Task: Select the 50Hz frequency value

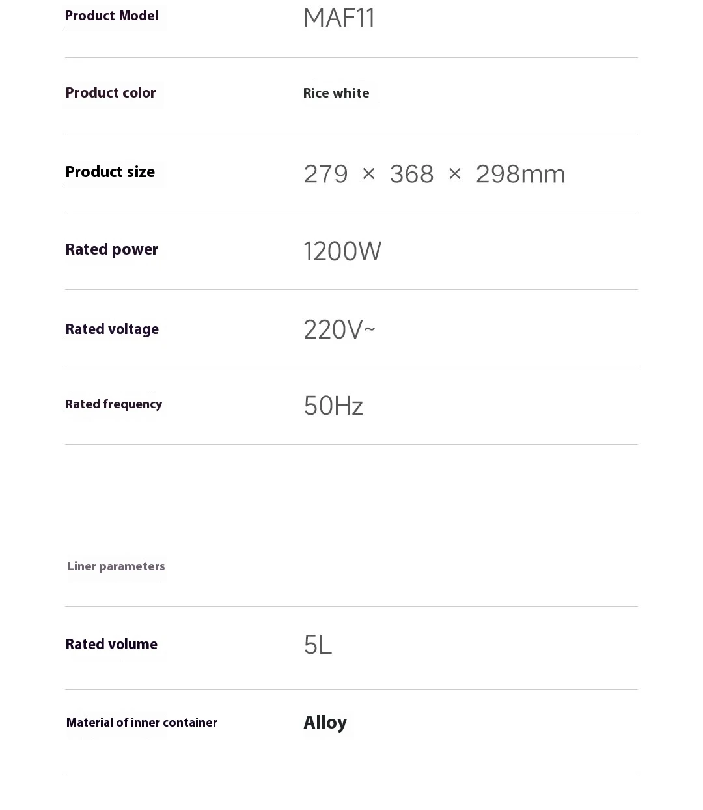Action: [x=333, y=406]
